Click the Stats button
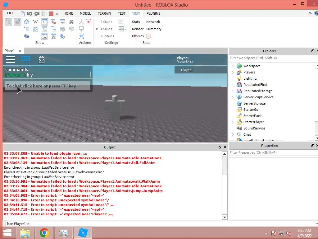This screenshot has width=318, height=239. (x=136, y=22)
